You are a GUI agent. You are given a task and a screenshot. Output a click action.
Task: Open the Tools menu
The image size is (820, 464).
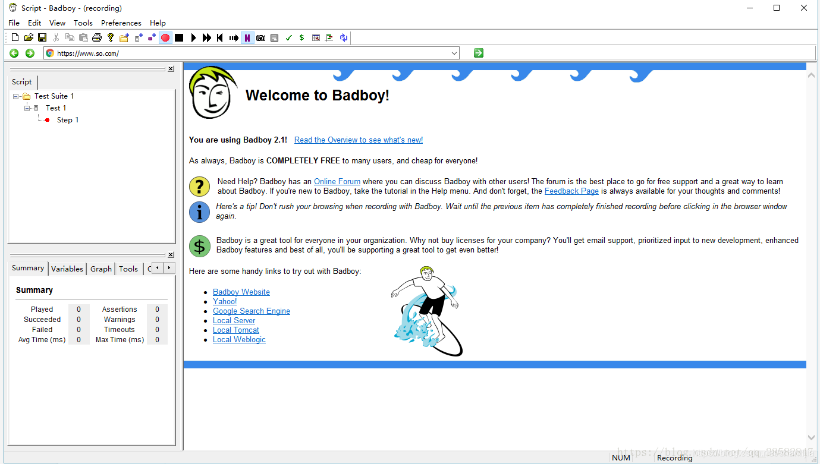tap(83, 23)
